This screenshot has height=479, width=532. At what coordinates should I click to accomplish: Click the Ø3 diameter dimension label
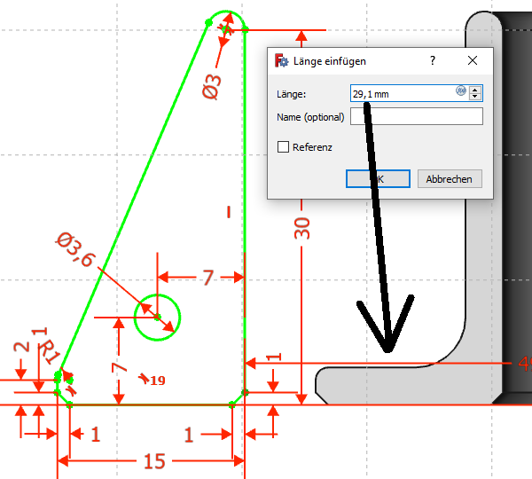[212, 83]
